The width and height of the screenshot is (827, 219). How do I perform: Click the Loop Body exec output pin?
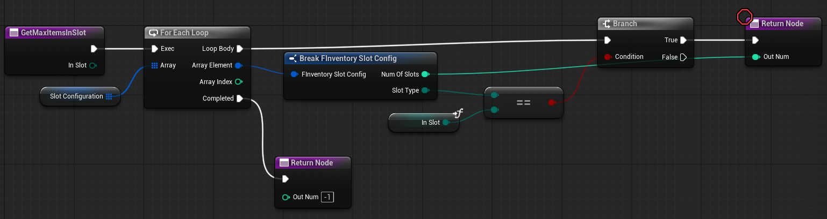pyautogui.click(x=239, y=49)
